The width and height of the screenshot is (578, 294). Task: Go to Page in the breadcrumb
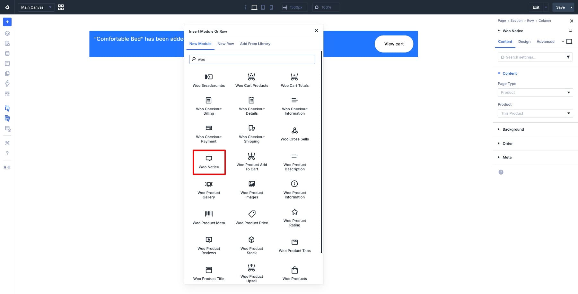pyautogui.click(x=502, y=20)
